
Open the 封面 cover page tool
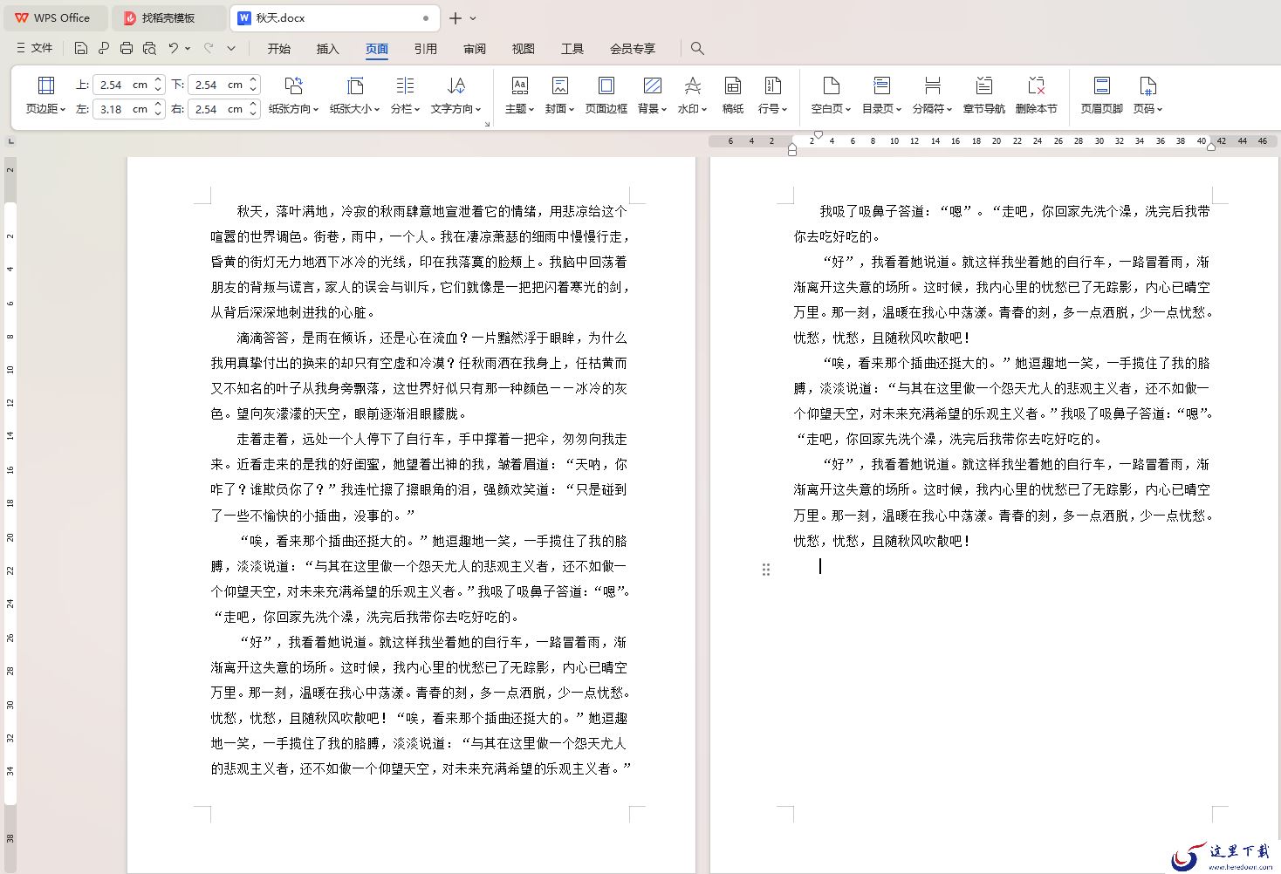click(559, 95)
